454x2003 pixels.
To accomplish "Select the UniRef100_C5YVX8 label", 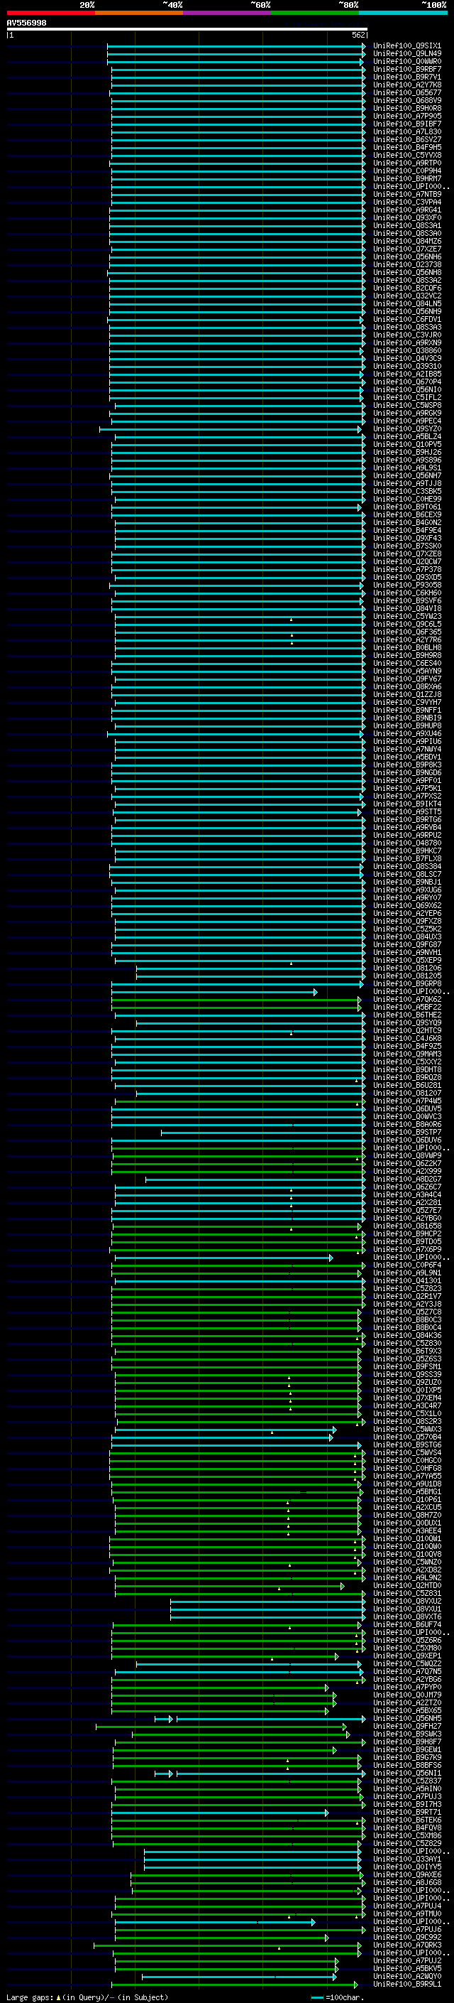I will pos(406,155).
